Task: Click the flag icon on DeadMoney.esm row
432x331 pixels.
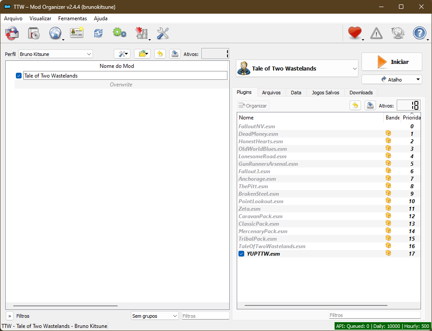Action: tap(388, 133)
